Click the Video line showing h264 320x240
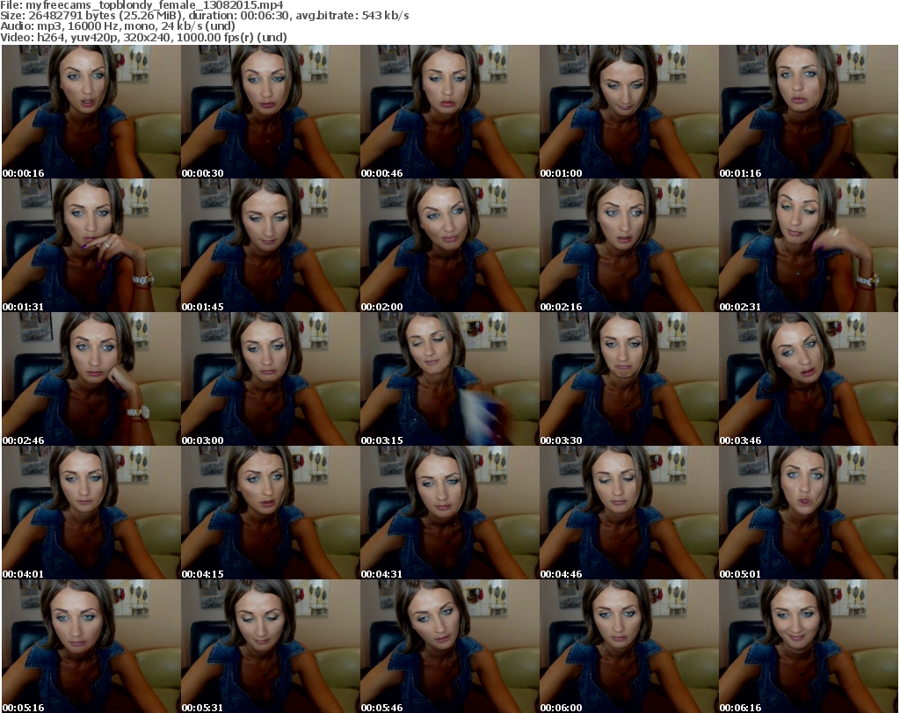This screenshot has height=713, width=900. [x=143, y=37]
